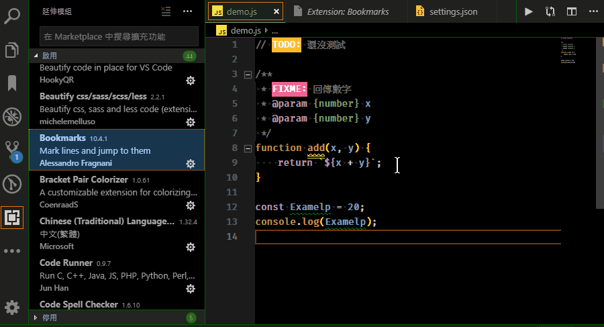This screenshot has height=327, width=604.
Task: Open extensions panel More Actions menu
Action: click(x=188, y=11)
